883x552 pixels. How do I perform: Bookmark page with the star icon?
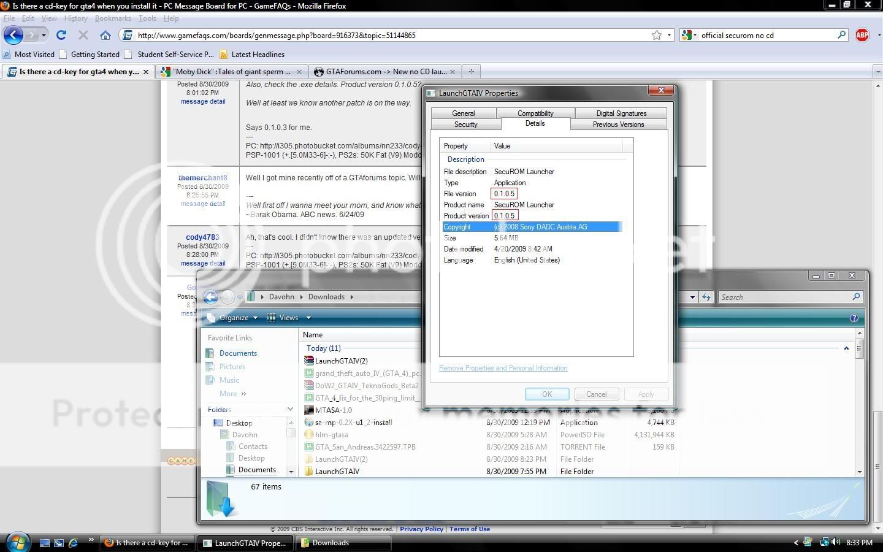(657, 35)
